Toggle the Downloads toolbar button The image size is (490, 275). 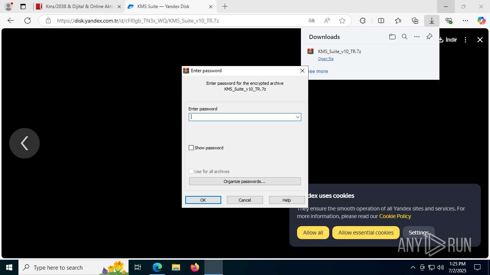[432, 21]
